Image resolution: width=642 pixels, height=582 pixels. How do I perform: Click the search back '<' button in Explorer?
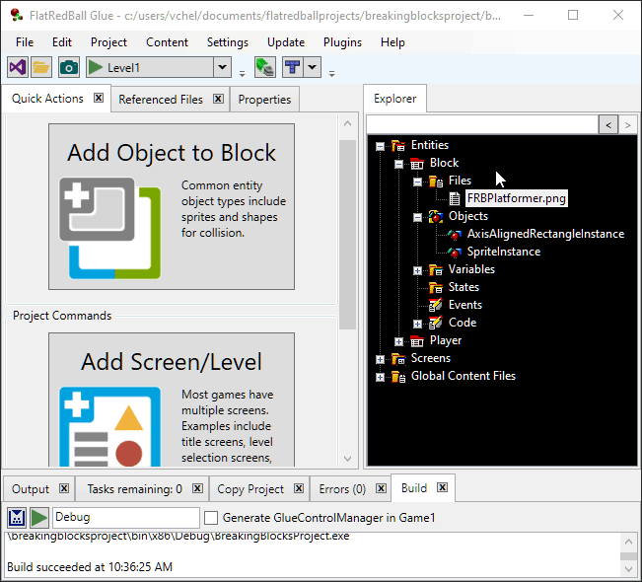coord(608,124)
